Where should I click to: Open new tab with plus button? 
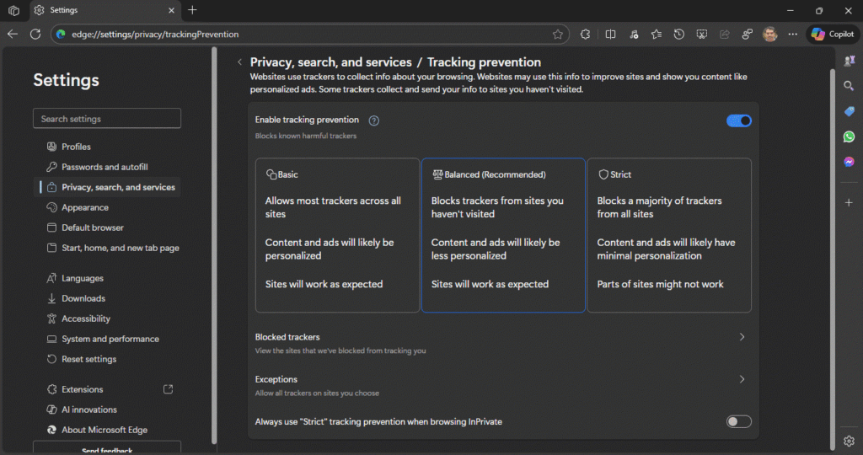click(192, 10)
